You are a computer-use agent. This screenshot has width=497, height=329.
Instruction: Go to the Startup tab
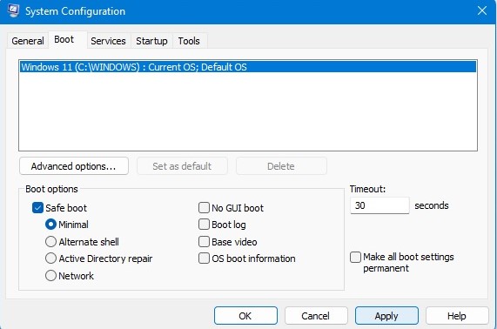pos(151,41)
